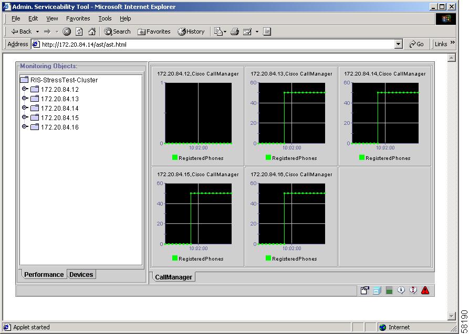Open the Favorites menu
Viewport: 469px width, 334px height.
78,18
